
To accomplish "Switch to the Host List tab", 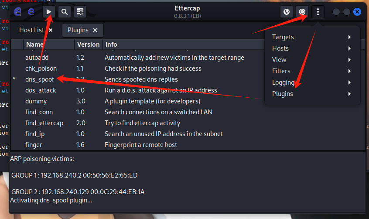I will [x=31, y=30].
